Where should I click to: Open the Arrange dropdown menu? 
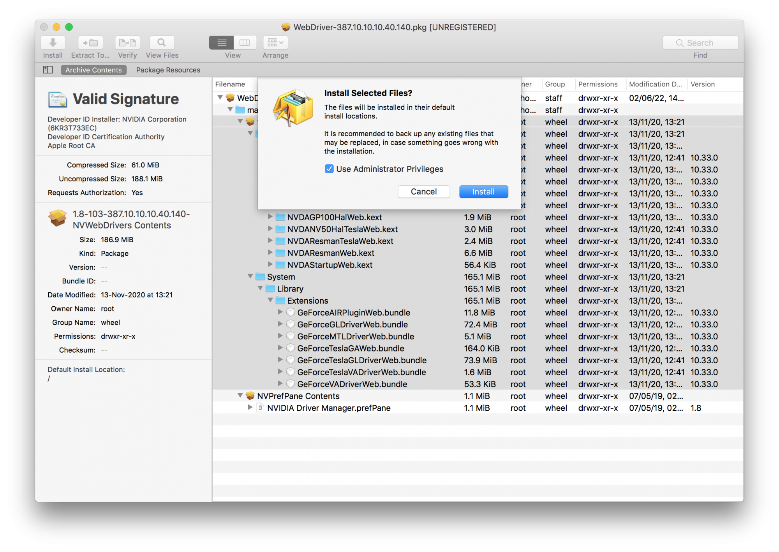(x=275, y=43)
